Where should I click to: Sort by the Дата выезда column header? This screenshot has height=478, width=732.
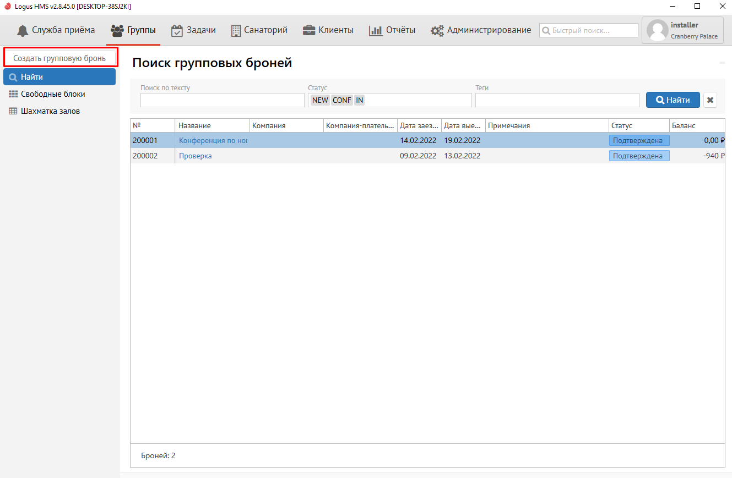pos(463,125)
